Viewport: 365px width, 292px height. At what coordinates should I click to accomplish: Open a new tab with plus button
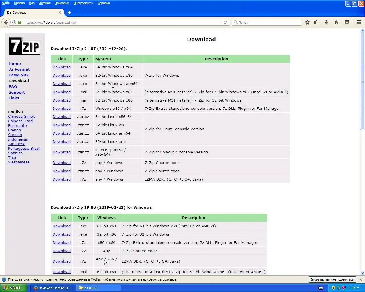pyautogui.click(x=69, y=13)
